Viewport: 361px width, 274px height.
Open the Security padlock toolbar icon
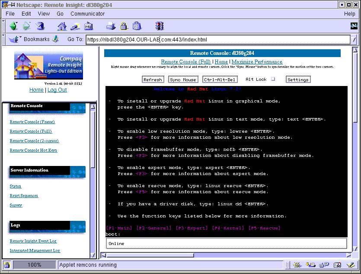click(124, 26)
